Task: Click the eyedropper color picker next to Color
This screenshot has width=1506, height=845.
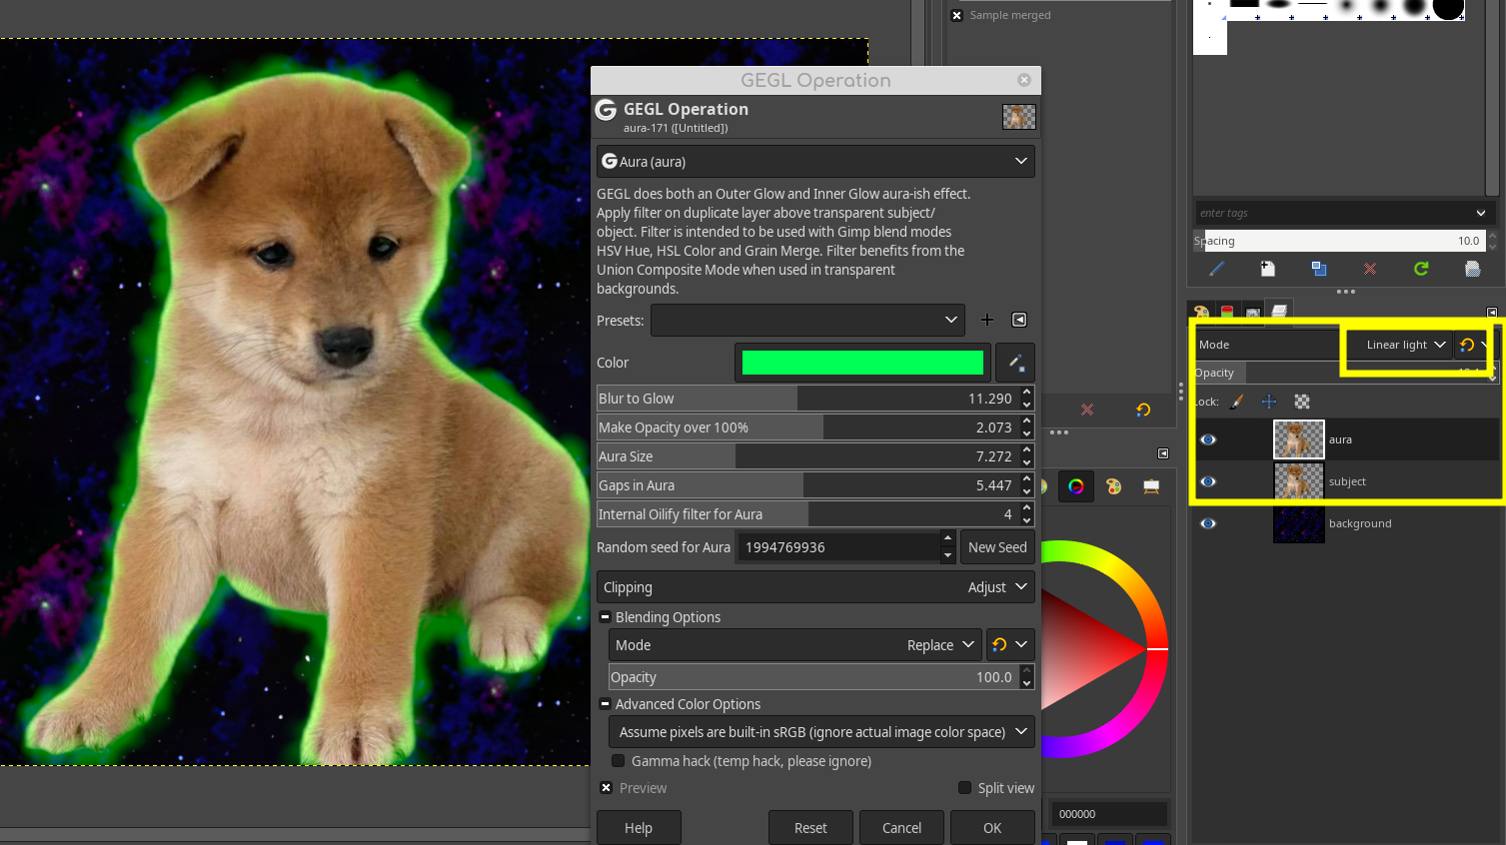Action: click(1015, 363)
